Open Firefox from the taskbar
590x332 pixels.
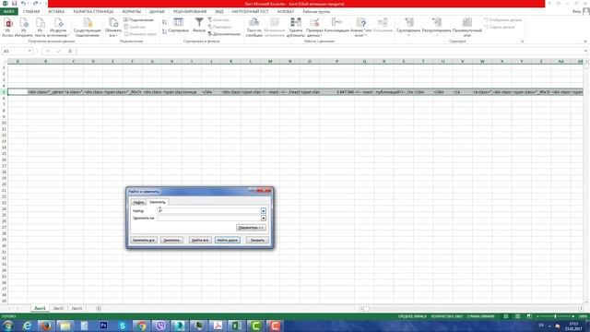(x=46, y=326)
